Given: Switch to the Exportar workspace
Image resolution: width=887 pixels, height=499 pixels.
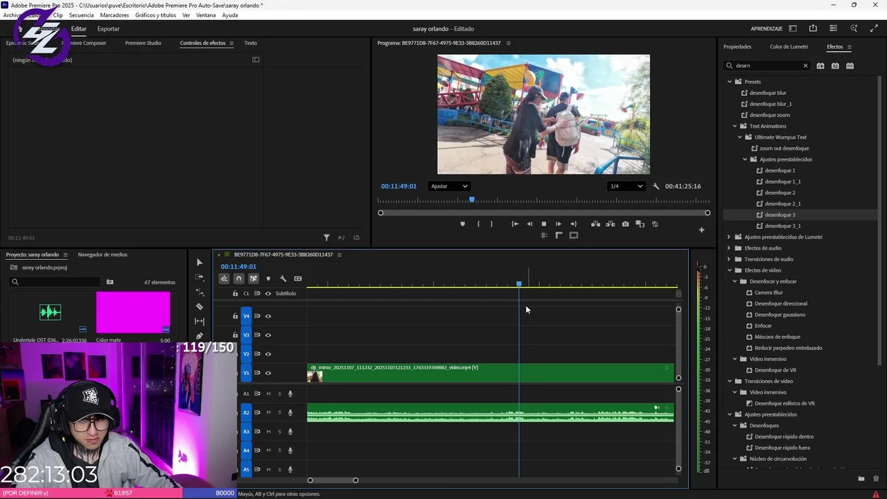Looking at the screenshot, I should click(x=108, y=29).
